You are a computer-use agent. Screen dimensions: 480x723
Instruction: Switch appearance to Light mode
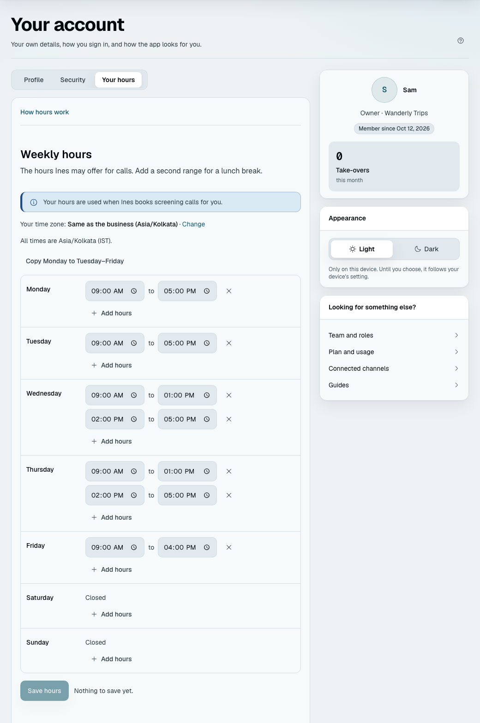pos(362,249)
